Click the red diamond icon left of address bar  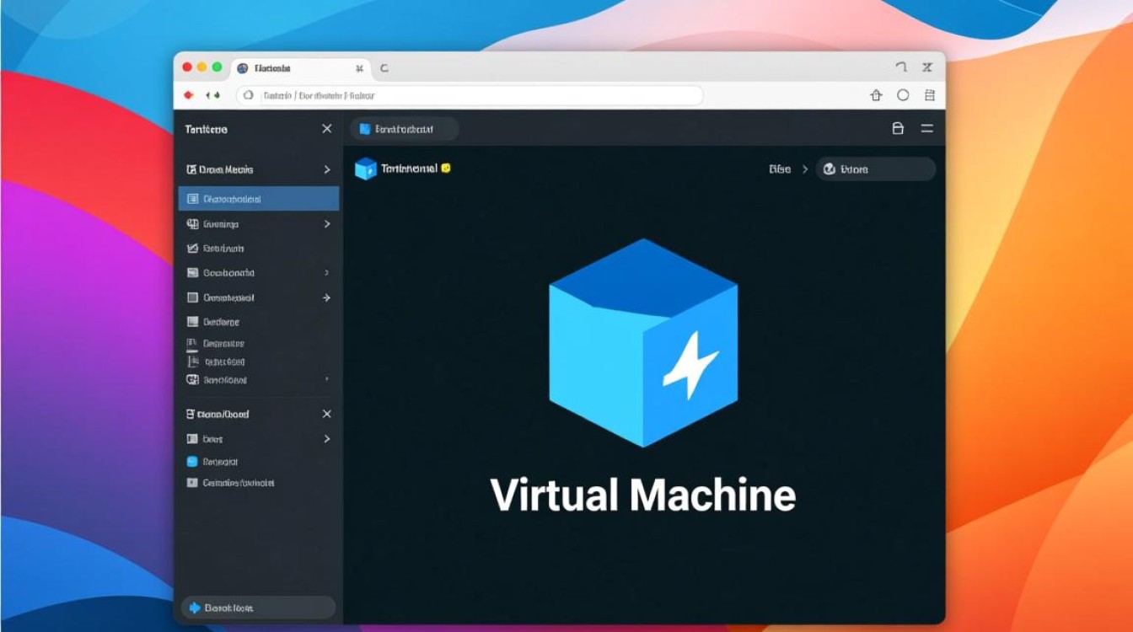tap(188, 95)
